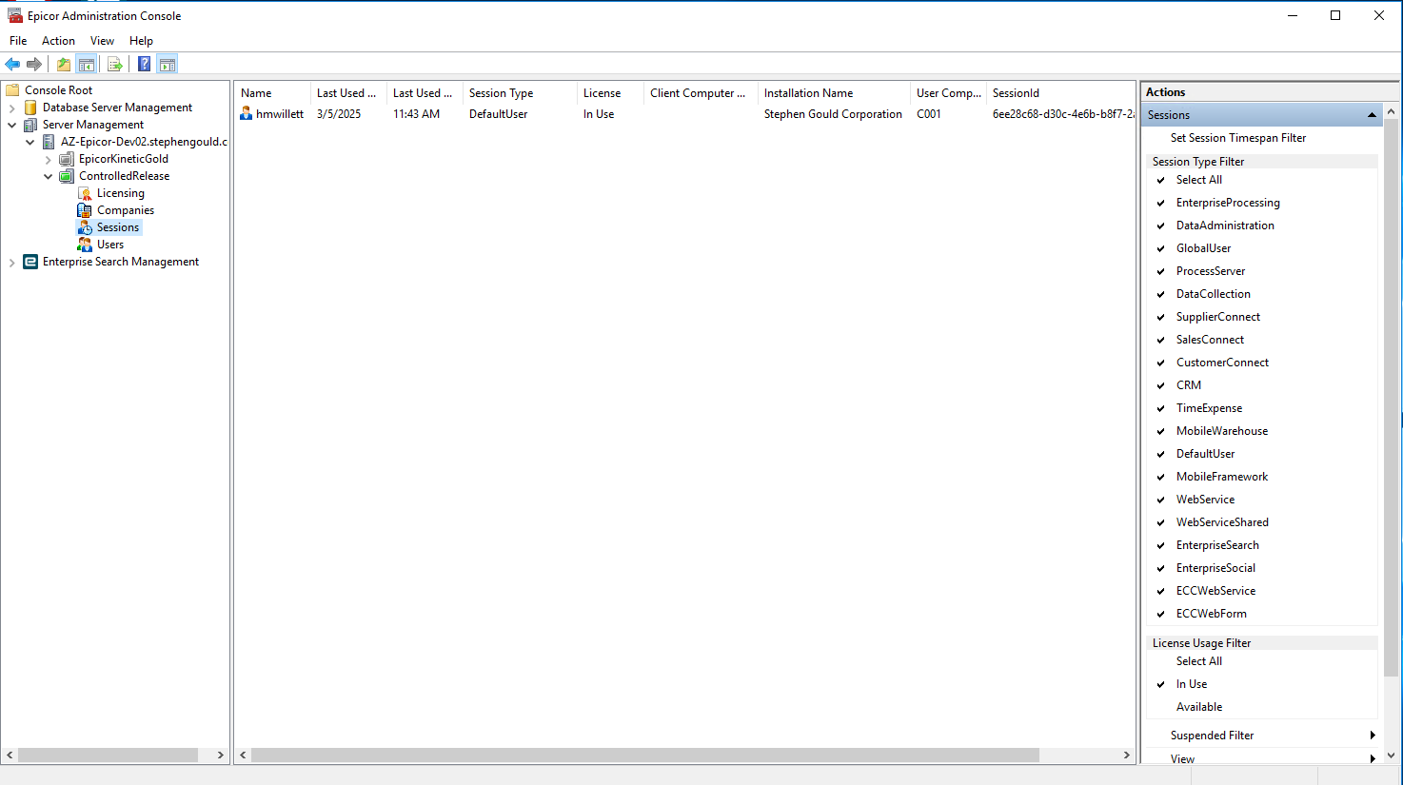This screenshot has width=1403, height=785.
Task: Sort by the Installation Name column header
Action: point(834,93)
